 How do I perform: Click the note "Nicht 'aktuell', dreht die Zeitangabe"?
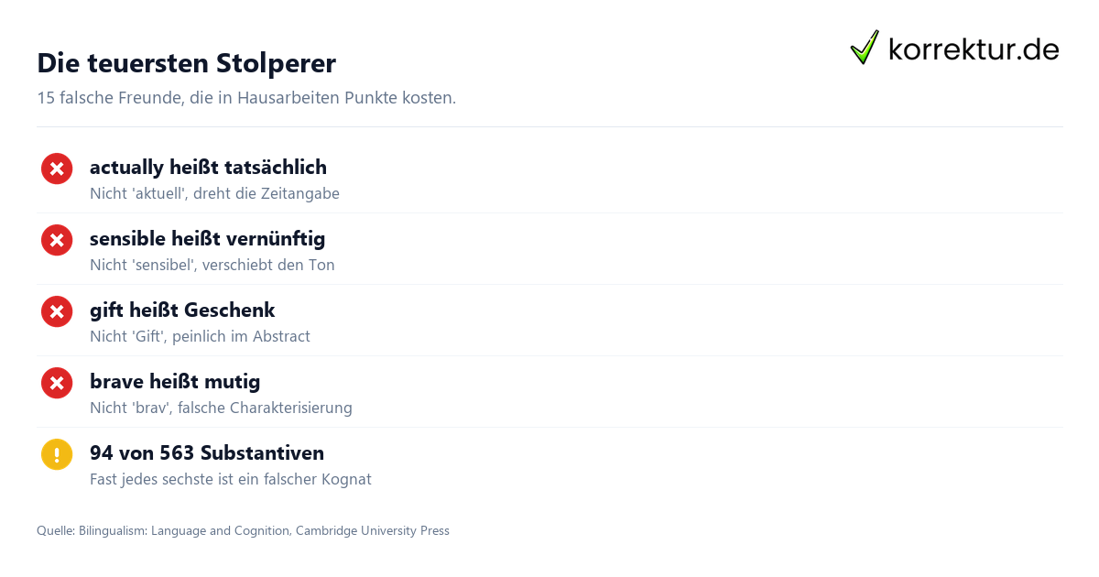pos(214,194)
